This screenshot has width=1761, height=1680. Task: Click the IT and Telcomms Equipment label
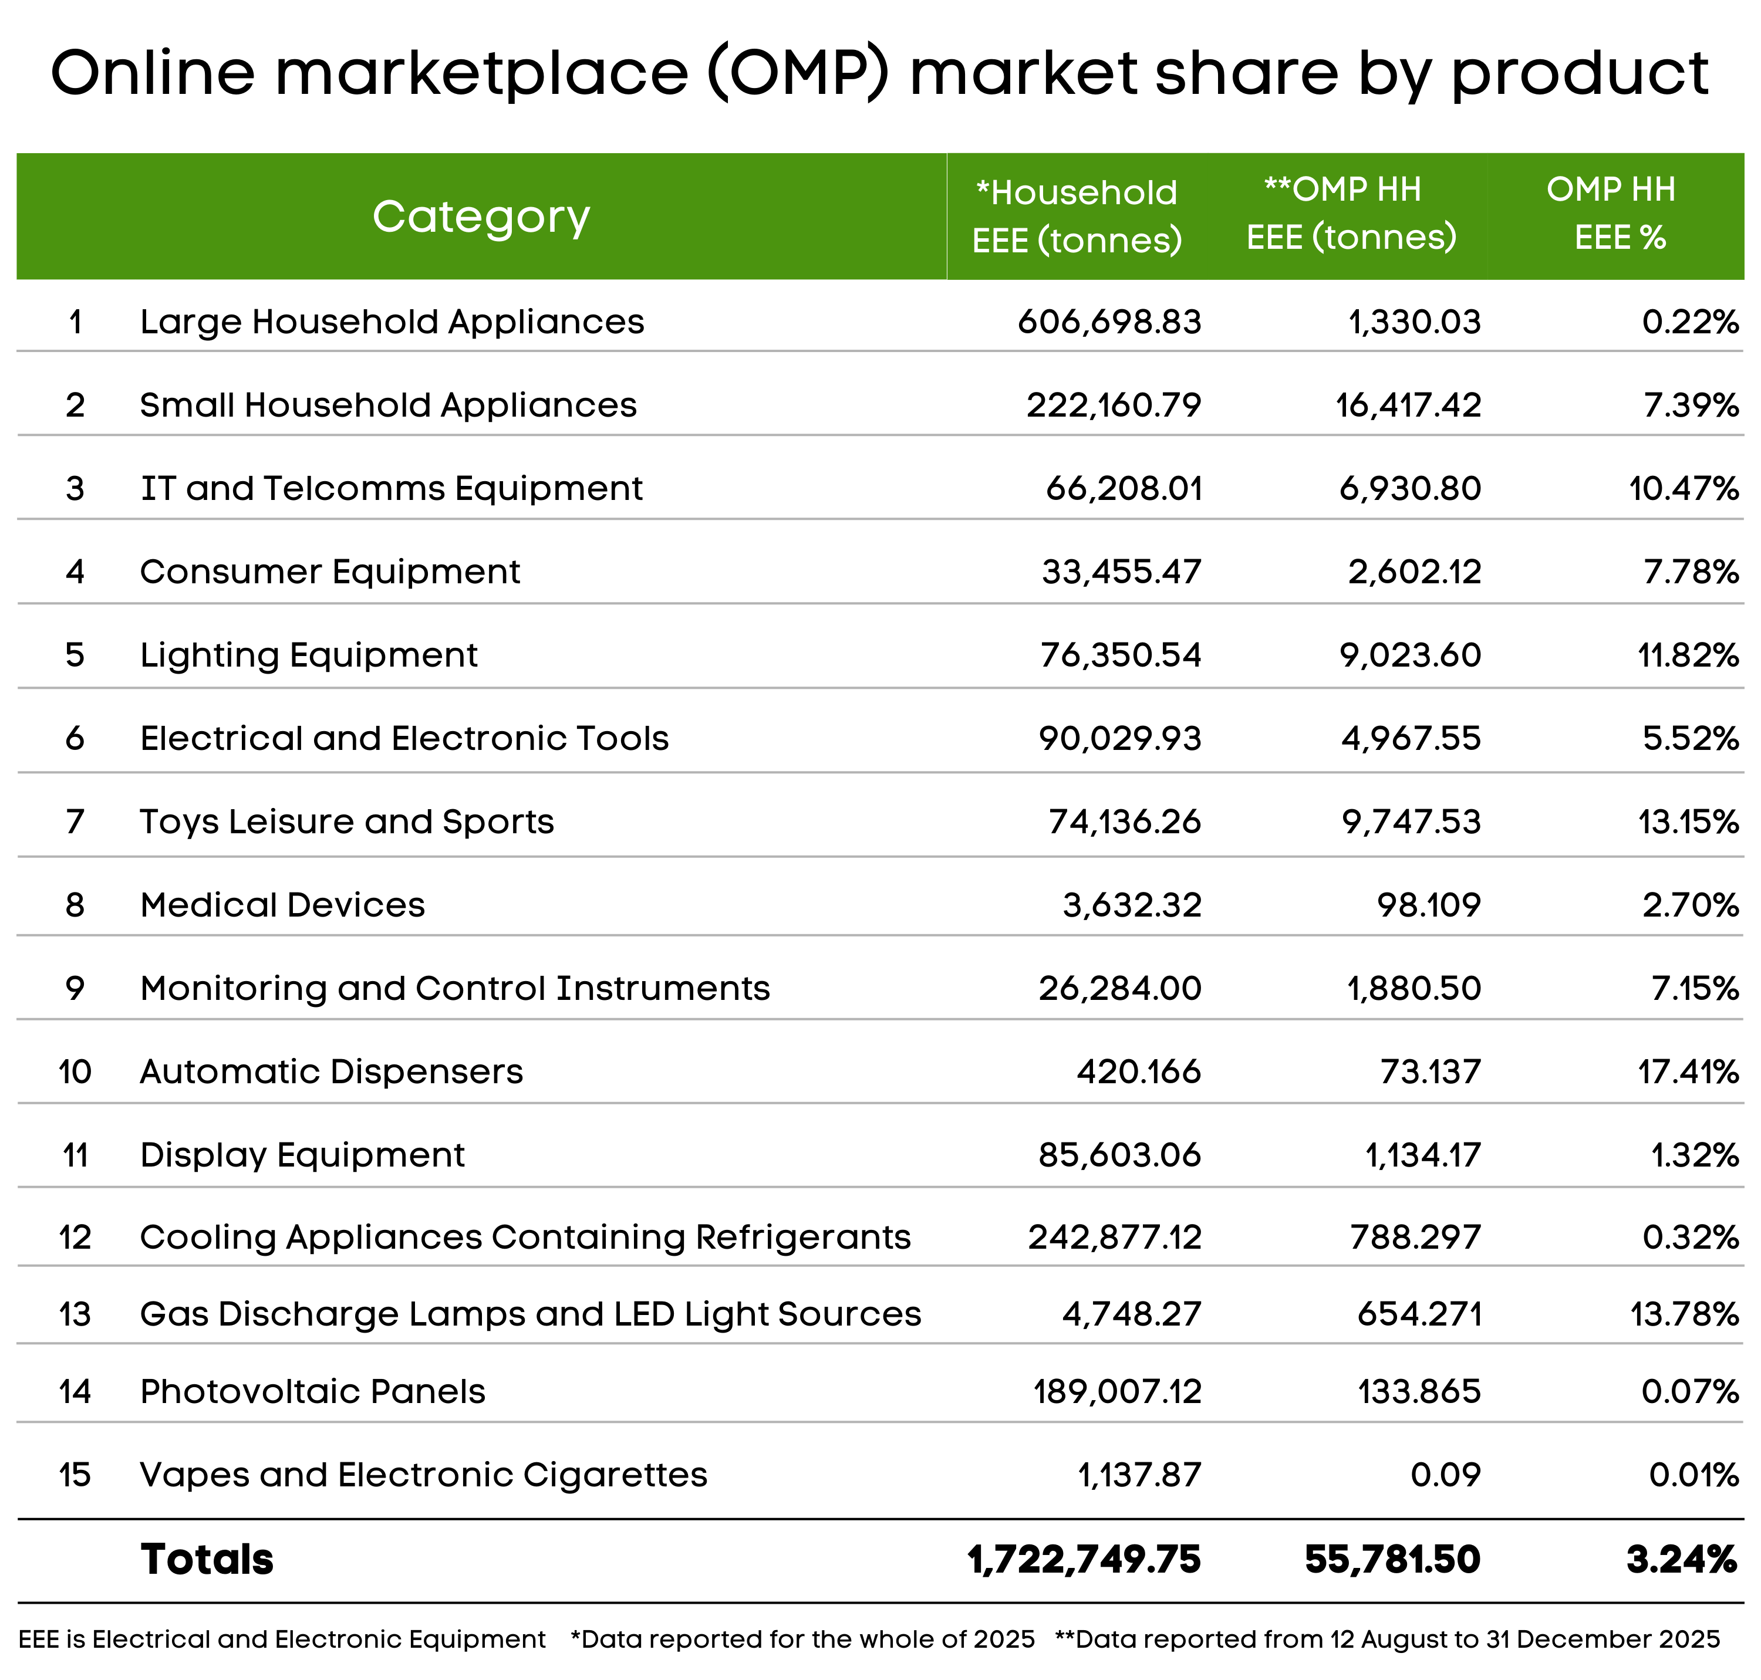tap(392, 488)
